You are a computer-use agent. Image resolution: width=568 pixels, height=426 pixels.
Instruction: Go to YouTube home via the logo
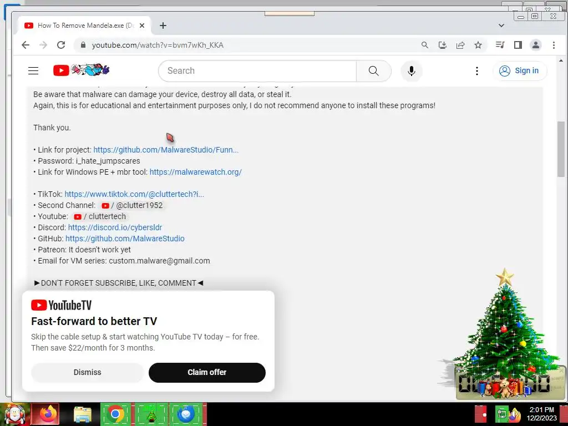pyautogui.click(x=81, y=70)
